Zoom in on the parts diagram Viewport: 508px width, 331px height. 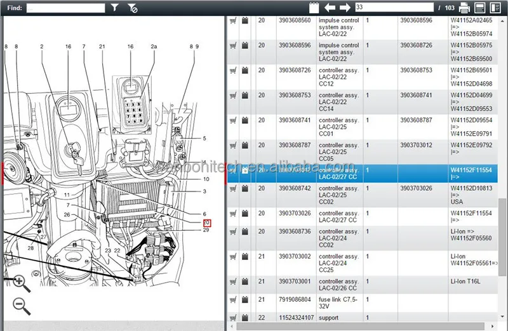tap(22, 284)
